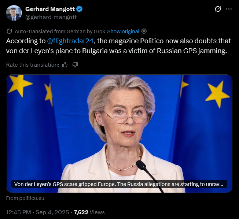Open the Gerhard Mangott display name
Image resolution: width=239 pixels, height=219 pixels.
tap(50, 9)
